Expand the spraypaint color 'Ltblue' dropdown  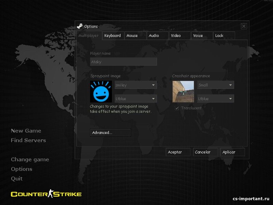(x=136, y=99)
